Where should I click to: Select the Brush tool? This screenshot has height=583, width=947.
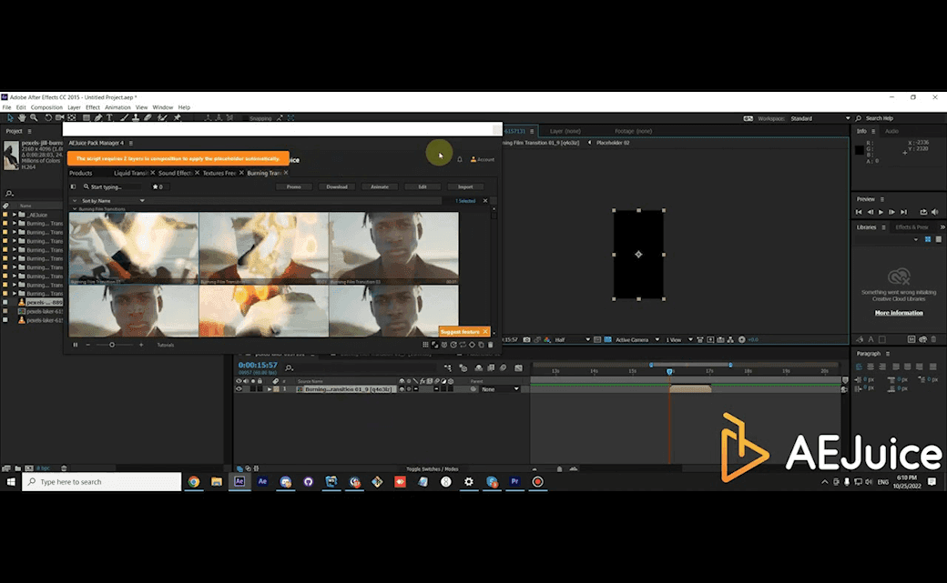pos(125,117)
